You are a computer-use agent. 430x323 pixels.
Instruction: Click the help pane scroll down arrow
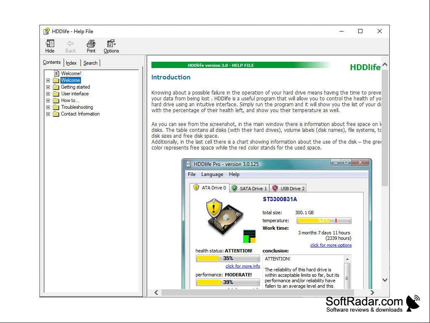click(385, 280)
